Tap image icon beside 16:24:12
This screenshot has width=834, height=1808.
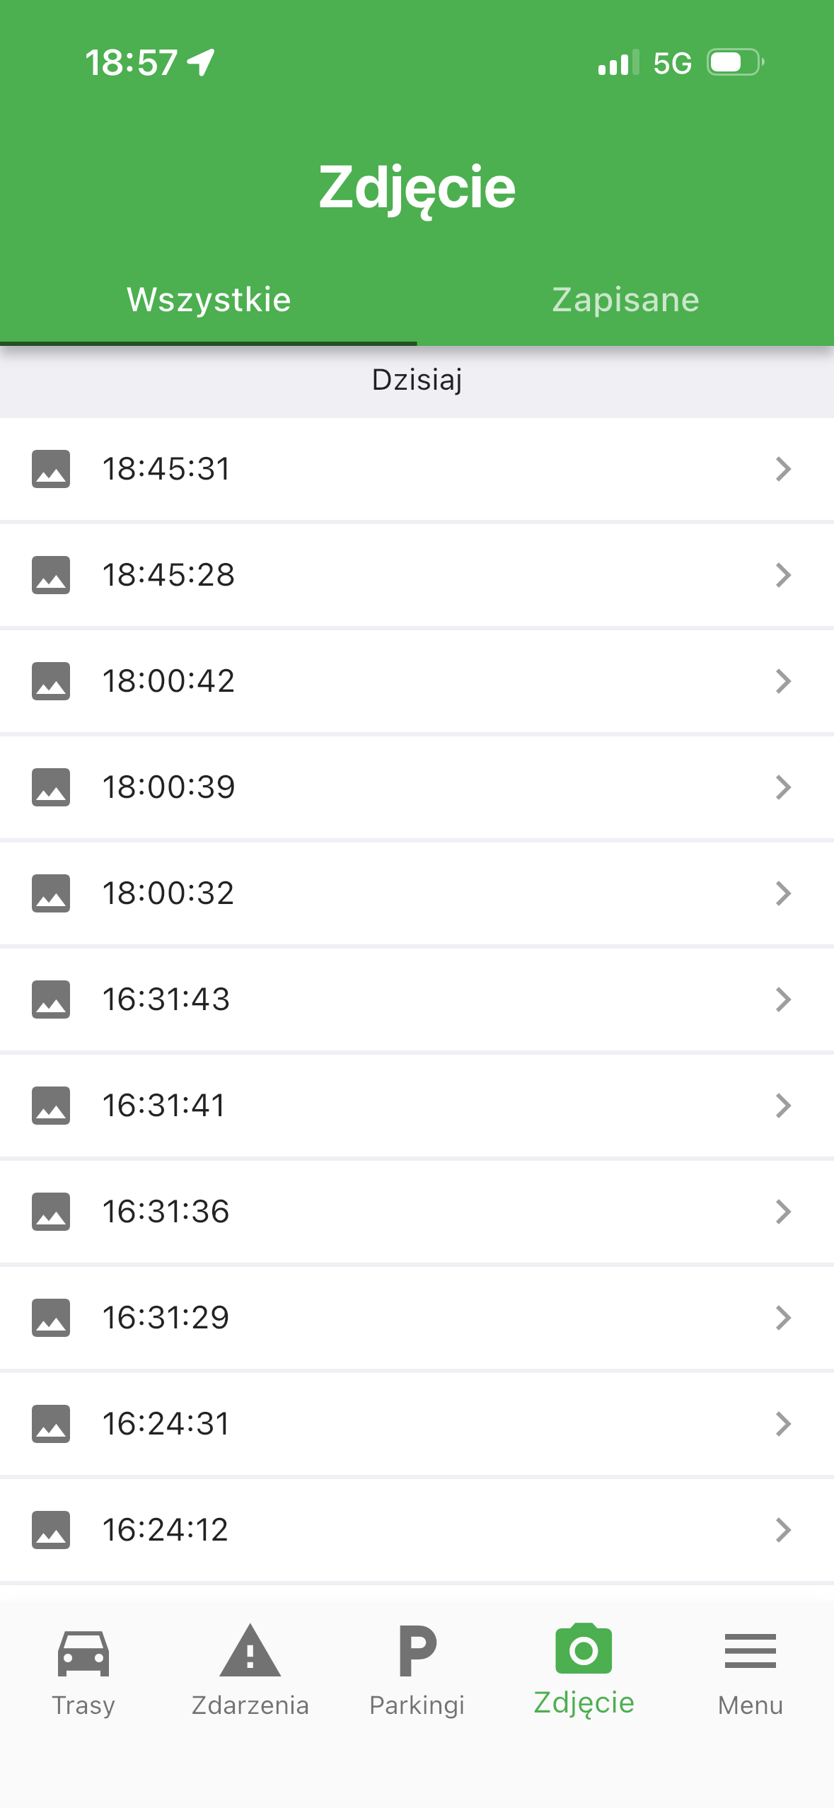(51, 1530)
